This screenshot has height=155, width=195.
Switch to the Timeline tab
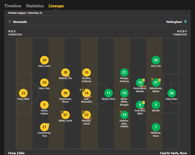(x=13, y=6)
